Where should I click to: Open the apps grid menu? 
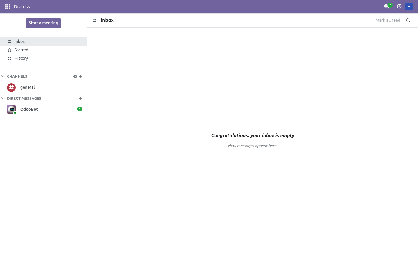pos(8,6)
